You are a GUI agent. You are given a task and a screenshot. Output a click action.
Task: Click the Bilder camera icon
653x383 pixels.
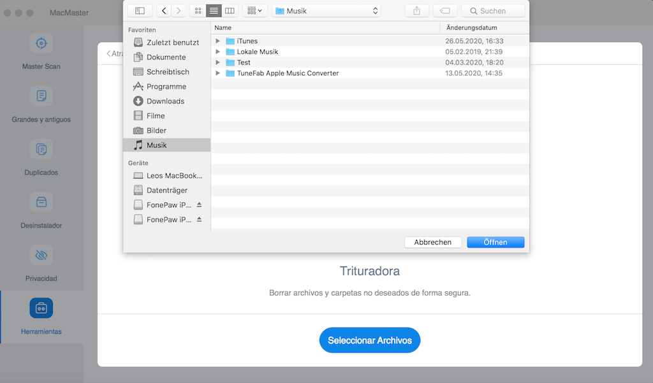[138, 130]
